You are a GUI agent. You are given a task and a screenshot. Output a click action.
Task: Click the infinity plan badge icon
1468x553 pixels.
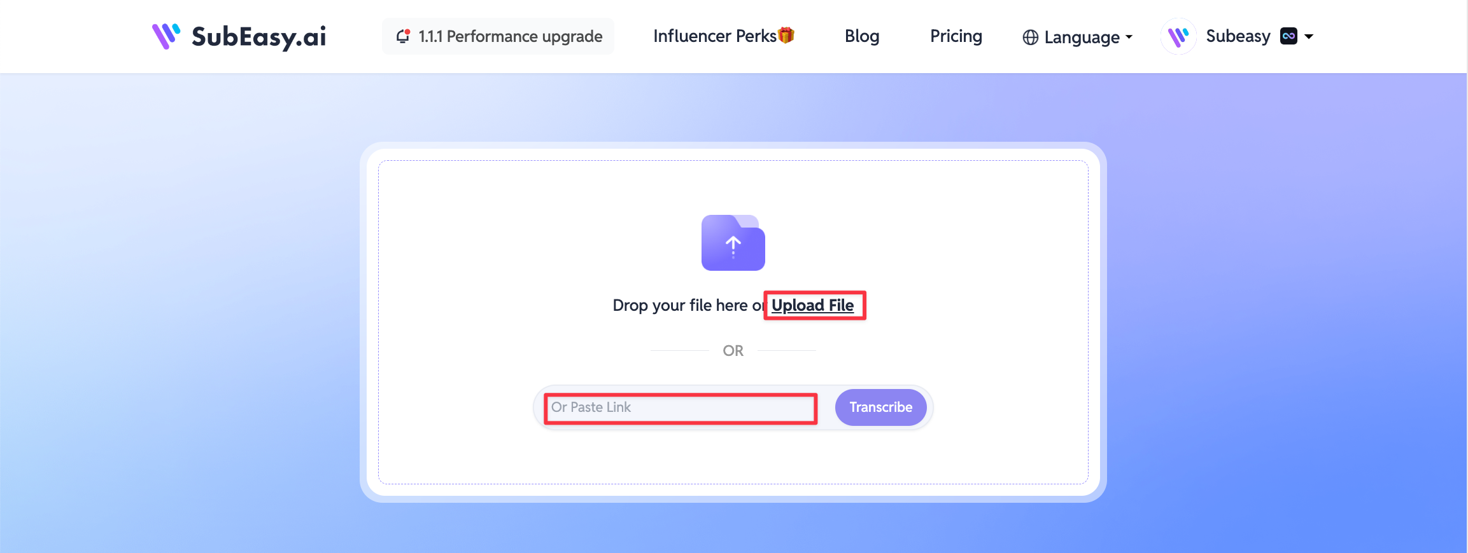(1288, 36)
